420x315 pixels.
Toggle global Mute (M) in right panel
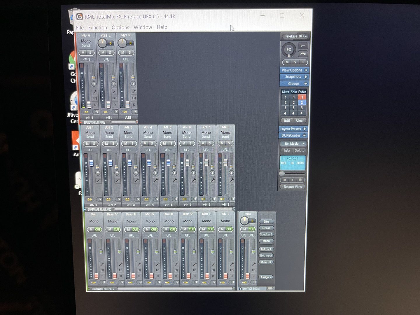click(287, 62)
